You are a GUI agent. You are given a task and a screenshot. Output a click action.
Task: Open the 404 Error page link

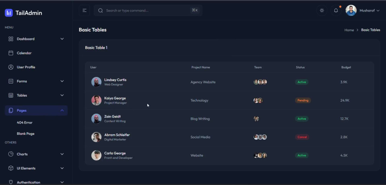click(x=25, y=122)
